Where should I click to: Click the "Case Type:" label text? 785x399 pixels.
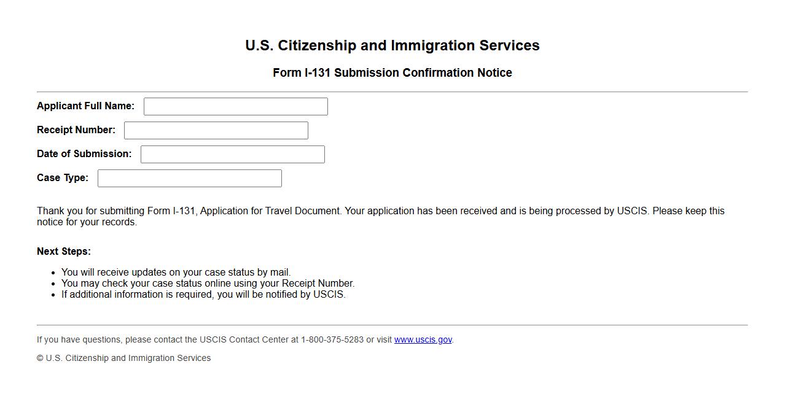click(x=63, y=178)
